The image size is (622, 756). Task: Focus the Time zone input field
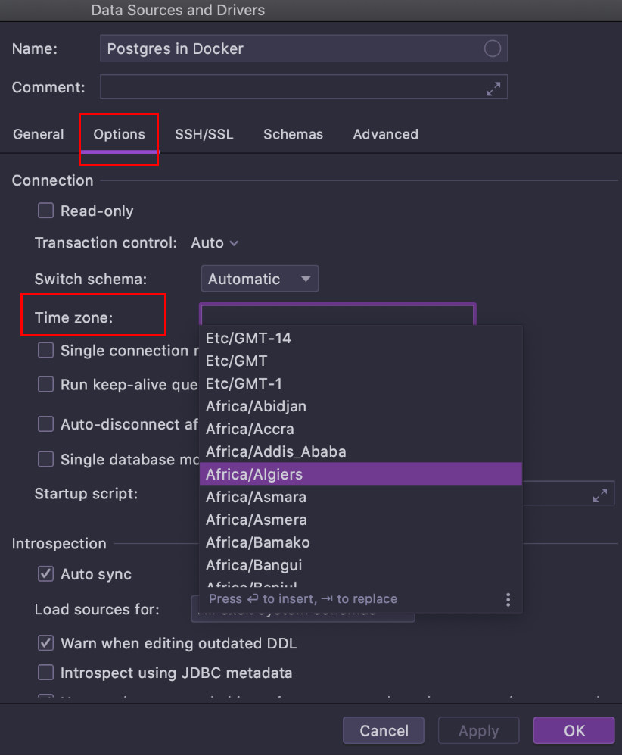pos(337,314)
